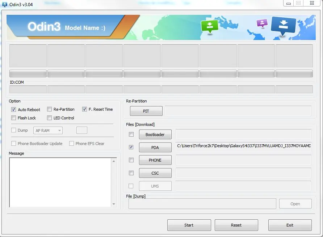Screen dimensions: 323x237
Task: Click the PDA file button
Action: (155, 147)
